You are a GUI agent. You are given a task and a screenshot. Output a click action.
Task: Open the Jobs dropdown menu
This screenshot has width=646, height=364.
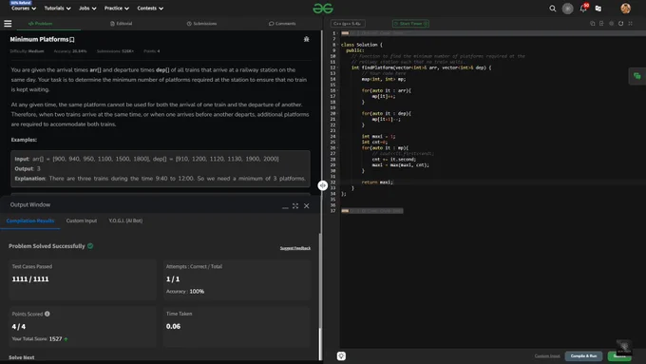pos(87,9)
